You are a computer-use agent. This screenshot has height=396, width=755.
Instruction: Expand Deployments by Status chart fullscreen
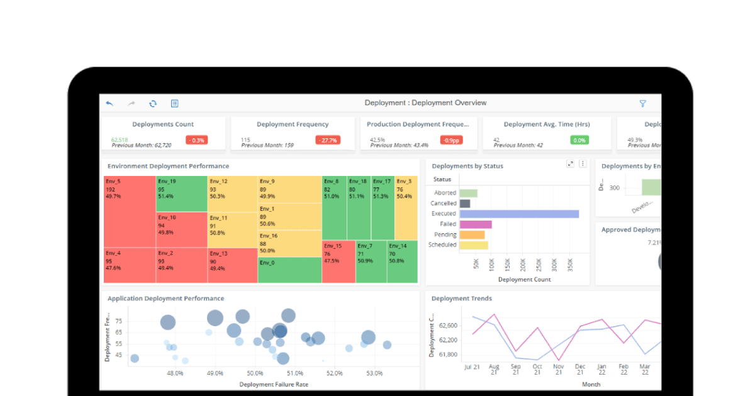[570, 163]
